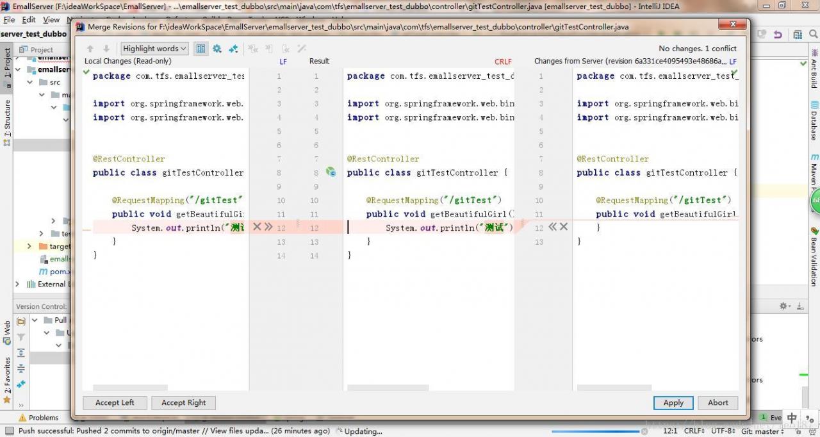Open the Highlight words dropdown
This screenshot has height=437, width=820.
[154, 49]
